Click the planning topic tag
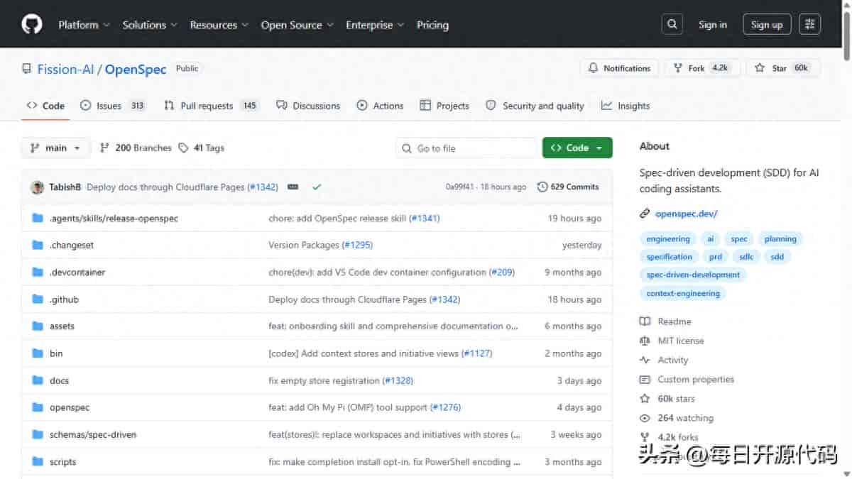852x479 pixels. pos(780,238)
